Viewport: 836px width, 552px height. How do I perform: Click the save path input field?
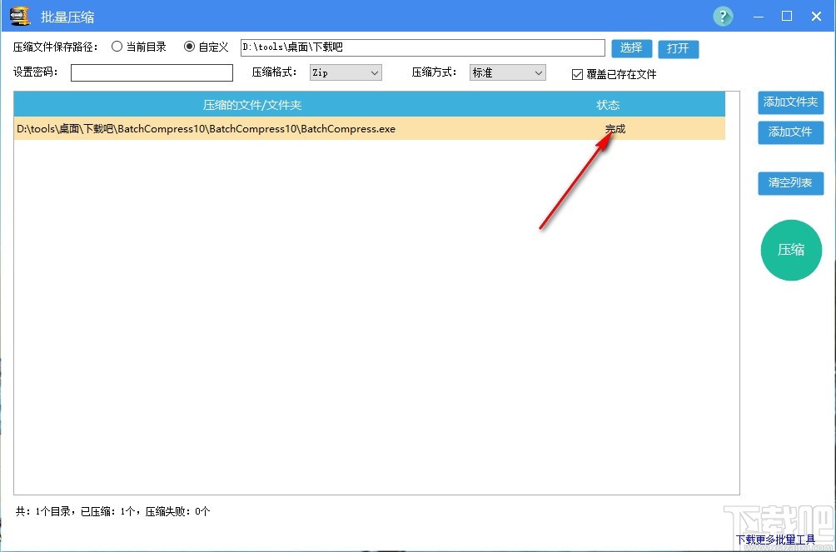(x=423, y=47)
